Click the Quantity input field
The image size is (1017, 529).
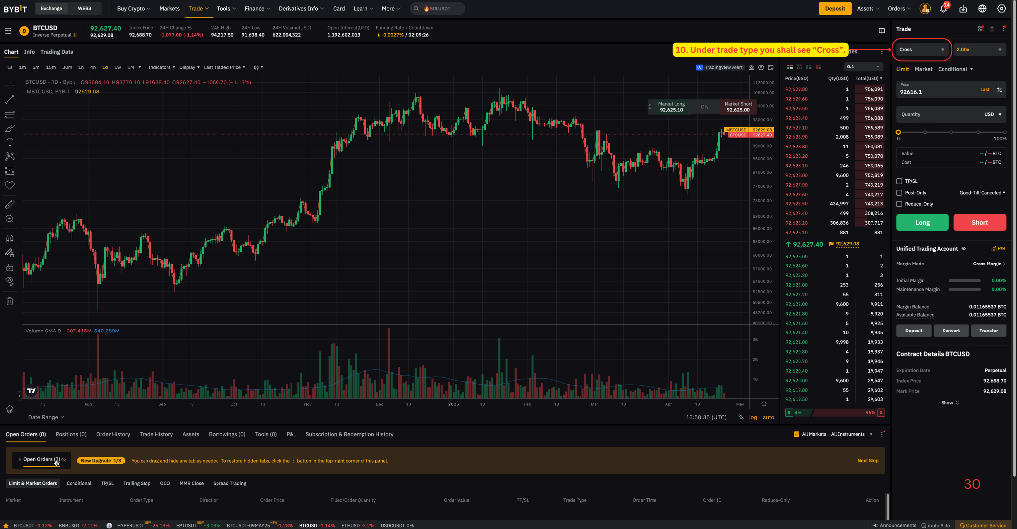pos(951,114)
